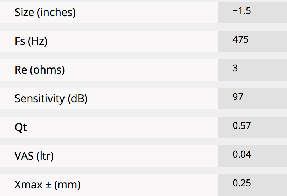Click the Size (inches) label
287x196 pixels.
[45, 13]
